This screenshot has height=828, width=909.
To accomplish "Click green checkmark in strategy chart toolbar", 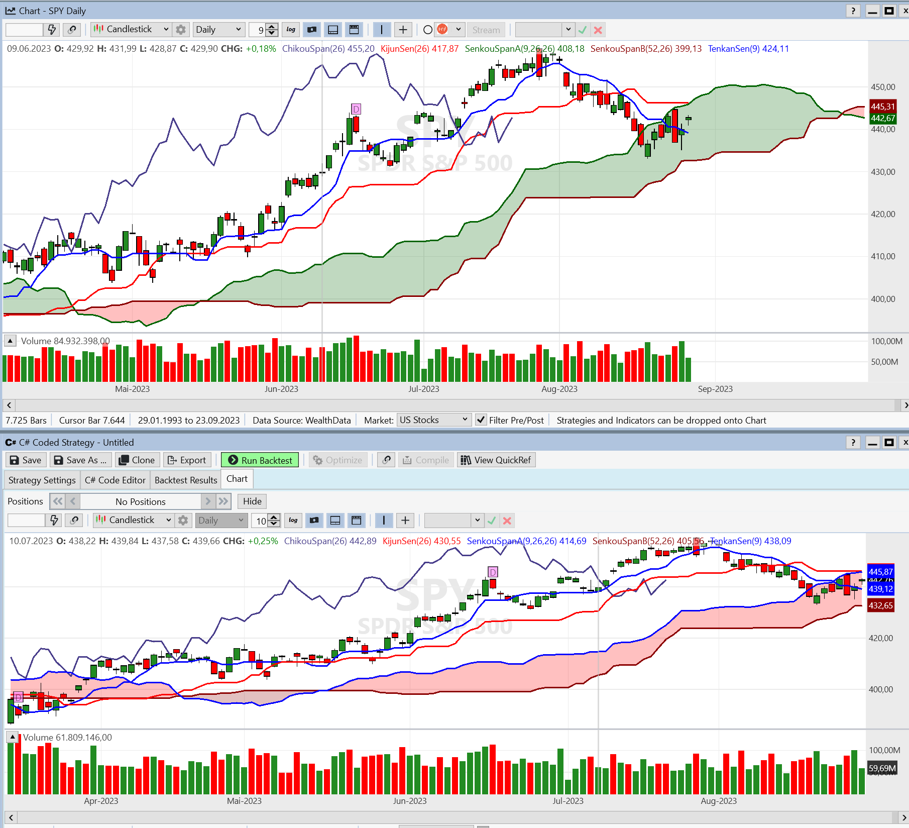I will (x=492, y=520).
